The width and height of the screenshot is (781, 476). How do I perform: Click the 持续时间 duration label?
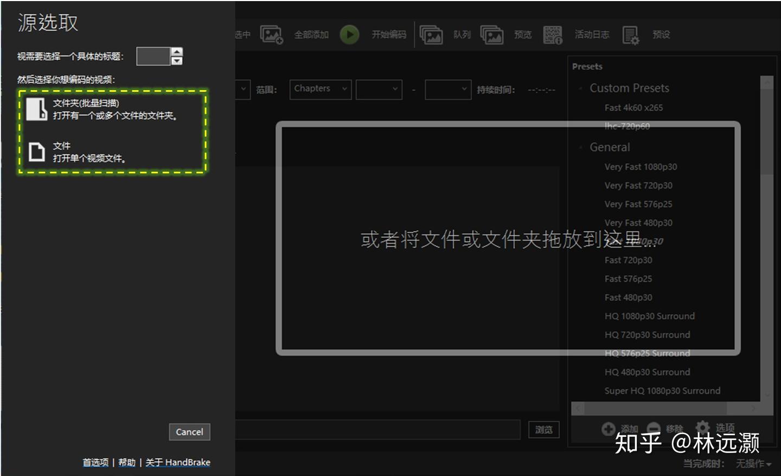496,90
